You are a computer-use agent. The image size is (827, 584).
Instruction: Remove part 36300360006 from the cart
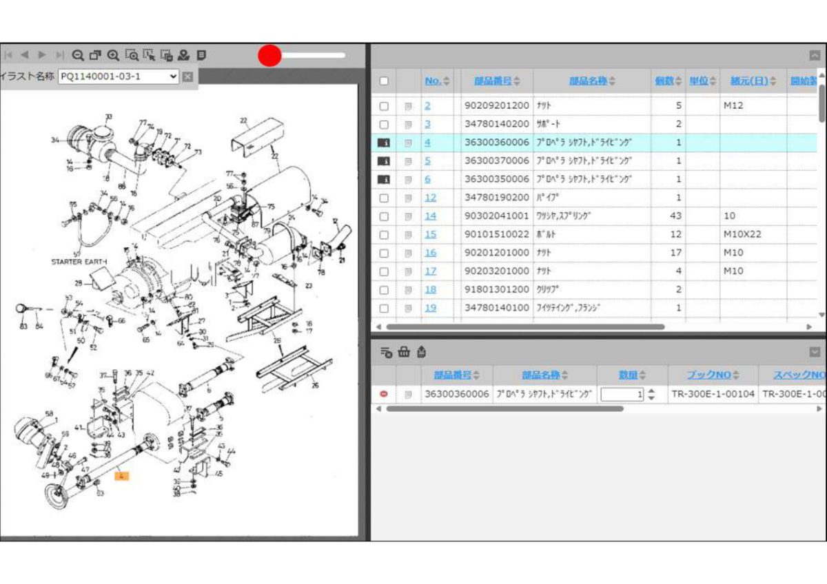pyautogui.click(x=384, y=395)
